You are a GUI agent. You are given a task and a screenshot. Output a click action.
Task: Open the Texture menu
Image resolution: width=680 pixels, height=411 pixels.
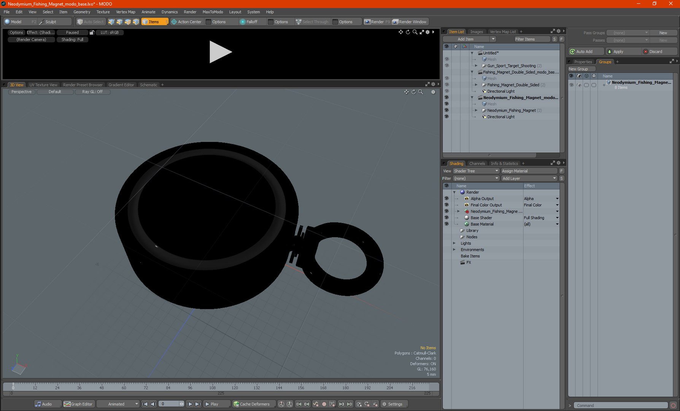(103, 12)
